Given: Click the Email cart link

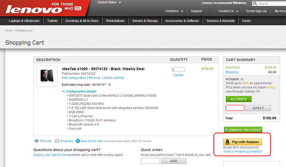Looking at the screenshot, I should pyautogui.click(x=67, y=141).
